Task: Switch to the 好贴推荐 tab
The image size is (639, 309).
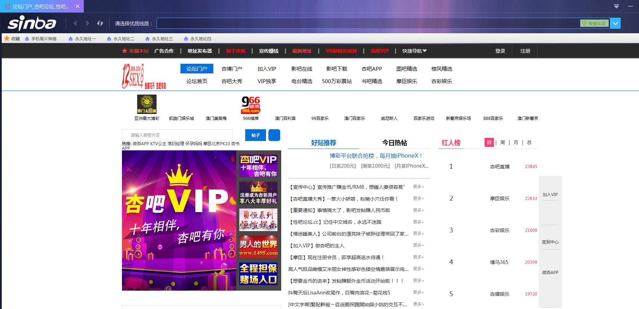Action: click(x=323, y=143)
